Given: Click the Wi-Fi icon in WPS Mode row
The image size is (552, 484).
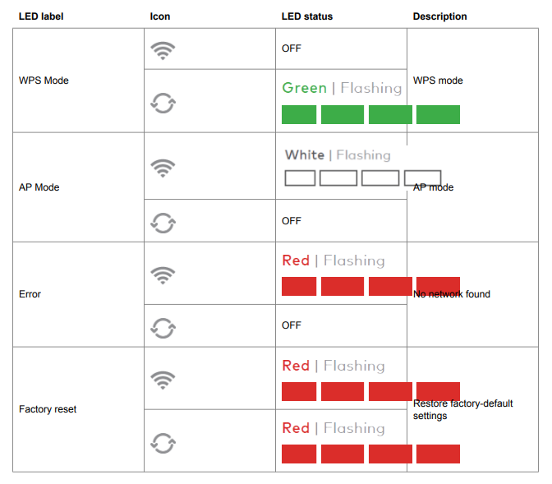Looking at the screenshot, I should 163,51.
